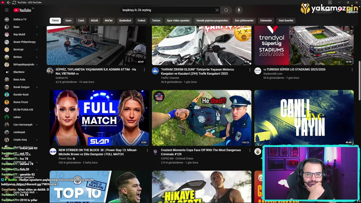Open Bentropi channel avatar in sidebar

(x=7, y=50)
